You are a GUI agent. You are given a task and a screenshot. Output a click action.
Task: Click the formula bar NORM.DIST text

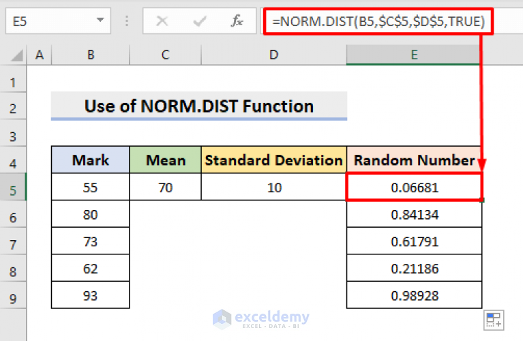[x=378, y=21]
